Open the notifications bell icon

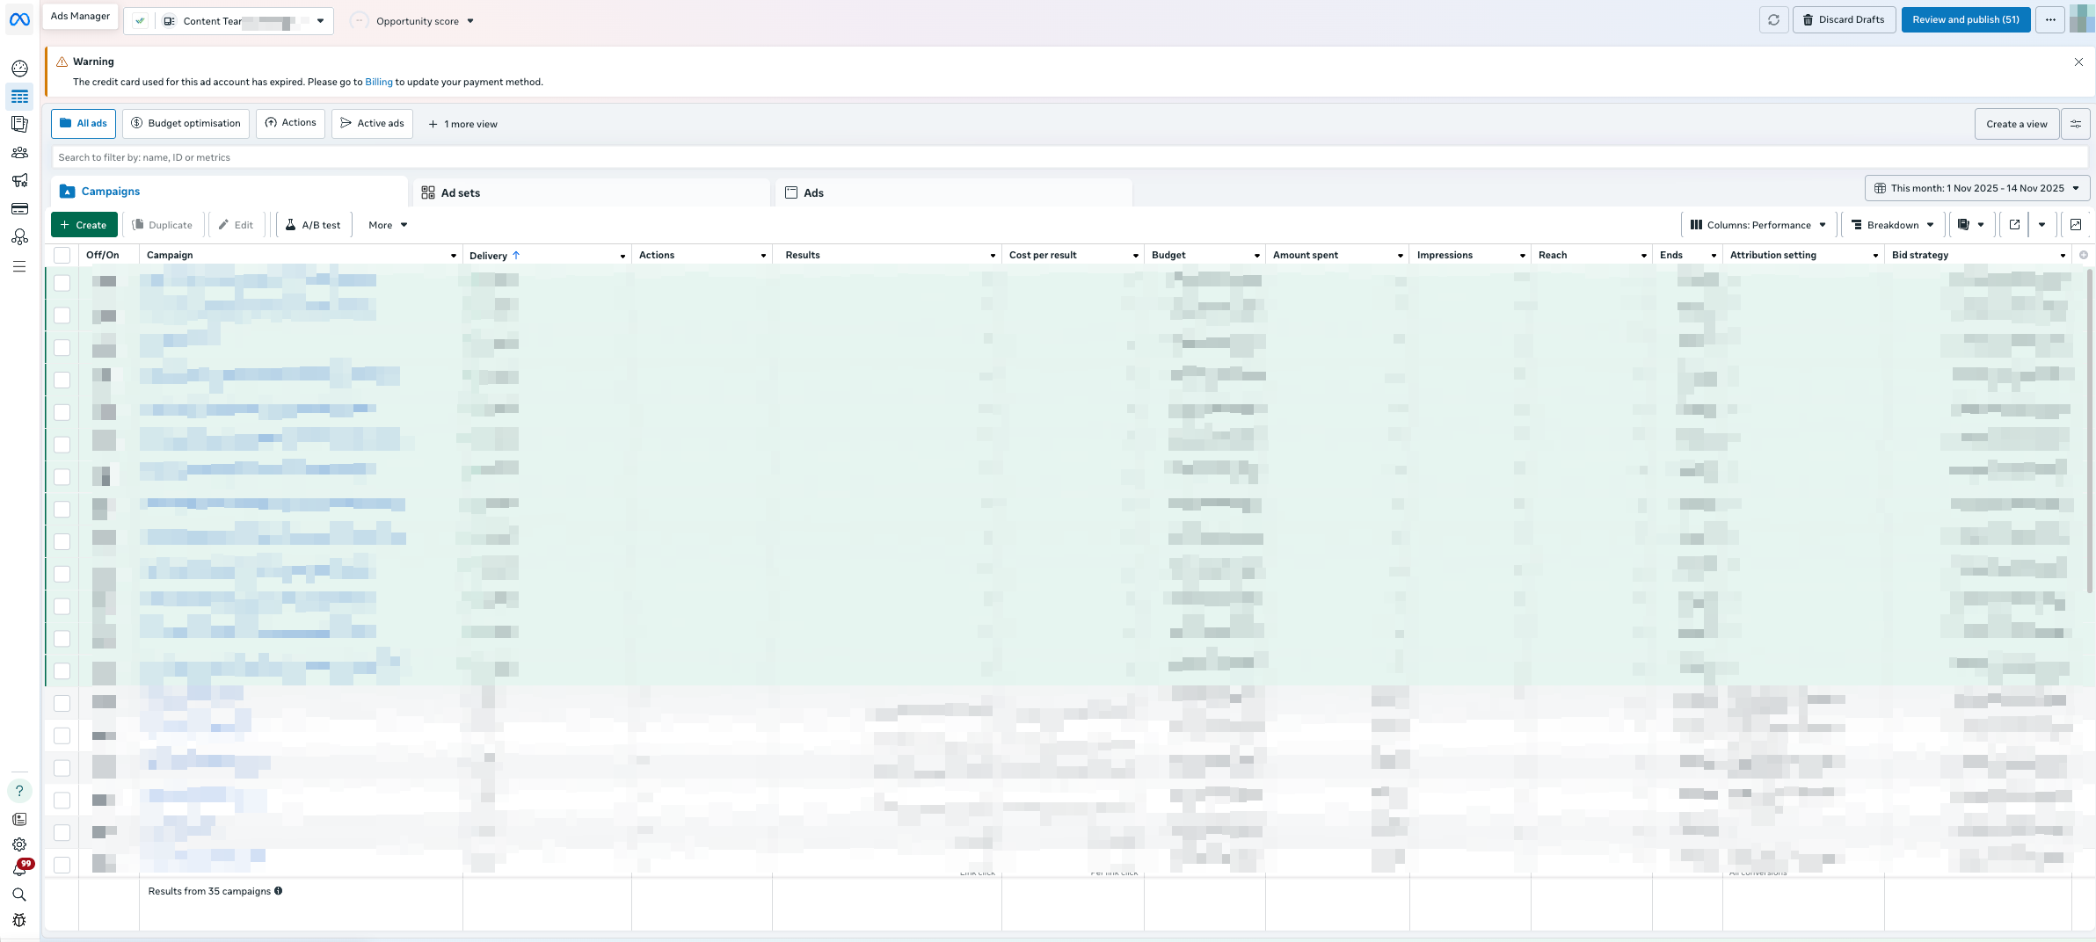pyautogui.click(x=19, y=870)
